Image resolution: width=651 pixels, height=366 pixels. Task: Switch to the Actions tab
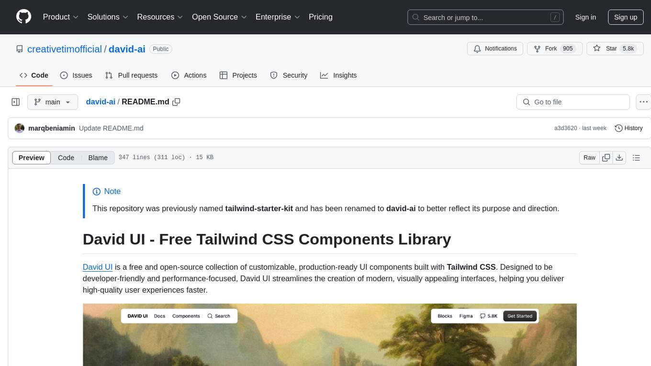[189, 75]
